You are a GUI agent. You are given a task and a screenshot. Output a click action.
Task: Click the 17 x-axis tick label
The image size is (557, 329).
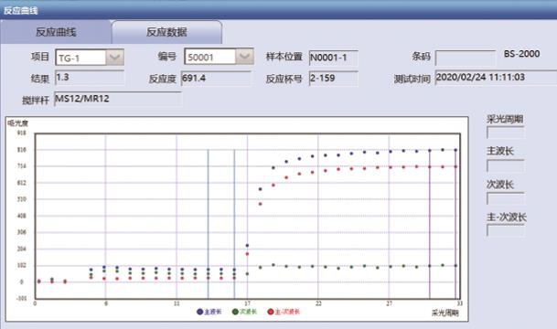click(x=247, y=303)
